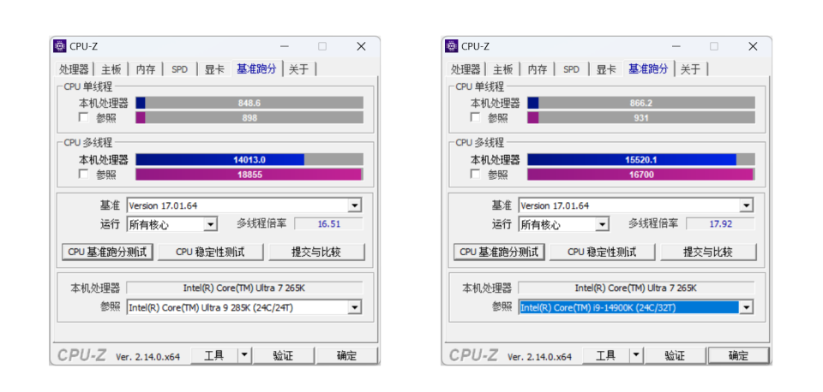This screenshot has width=823, height=392.
Task: Close the right CPU-Z window
Action: [753, 46]
